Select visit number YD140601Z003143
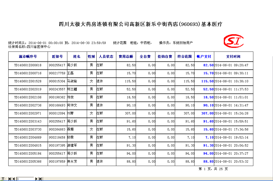 [x=28, y=121]
